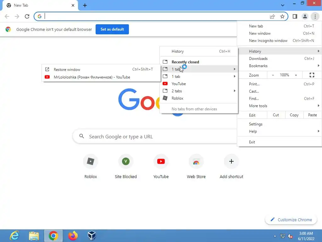322x242 pixels.
Task: Click the back navigation arrow
Action: [x=7, y=16]
